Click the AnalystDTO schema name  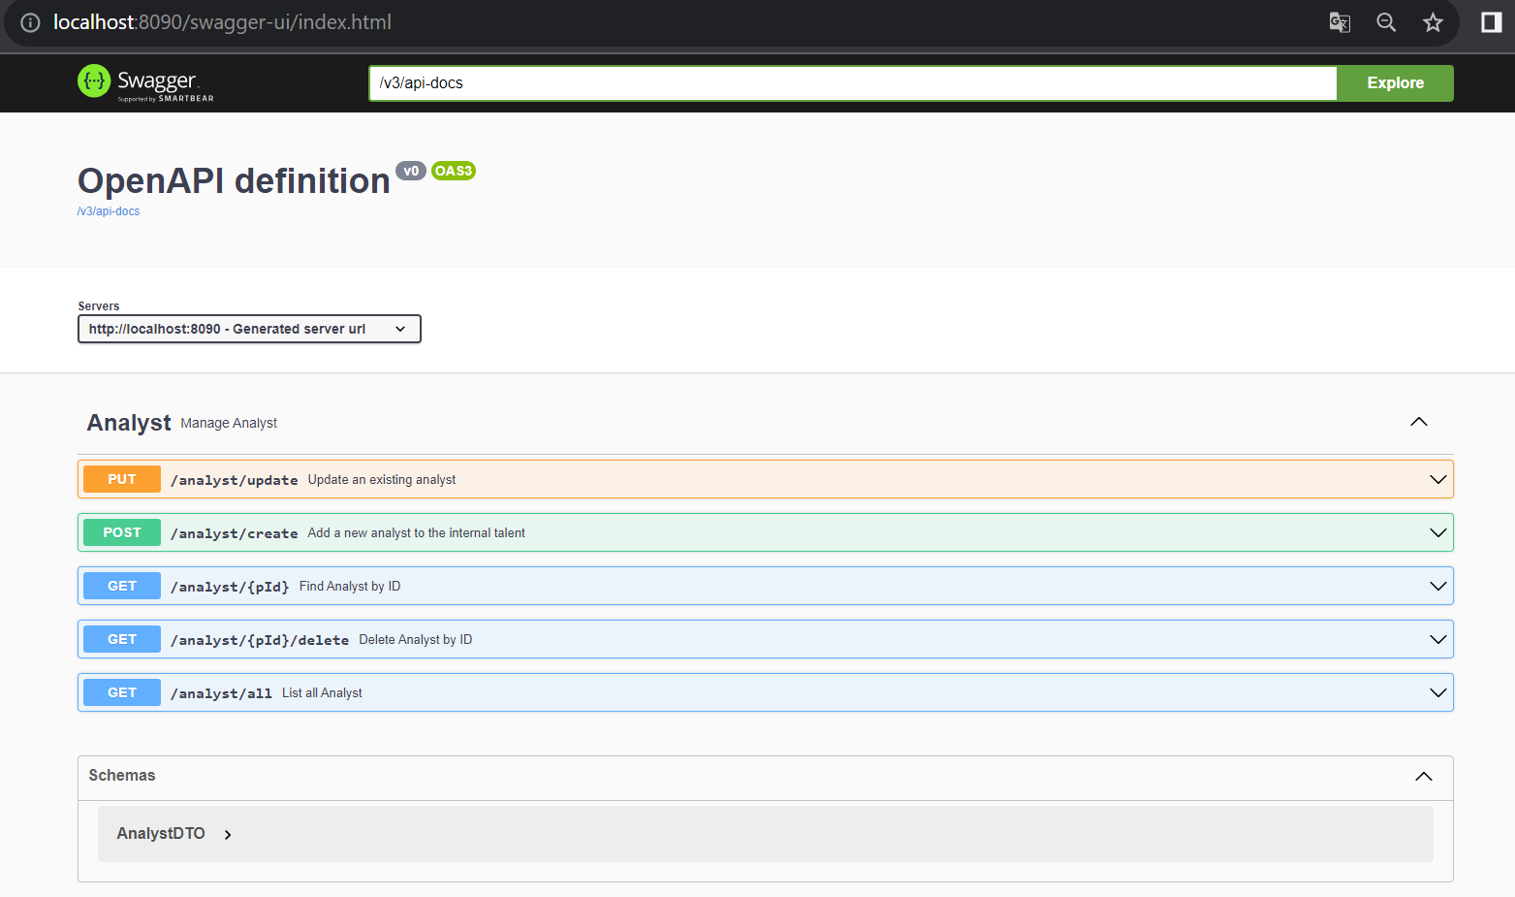pyautogui.click(x=161, y=833)
